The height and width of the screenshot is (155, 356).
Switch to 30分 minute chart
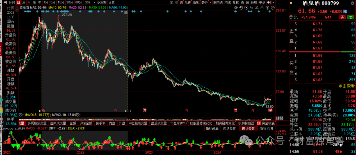(x=70, y=2)
